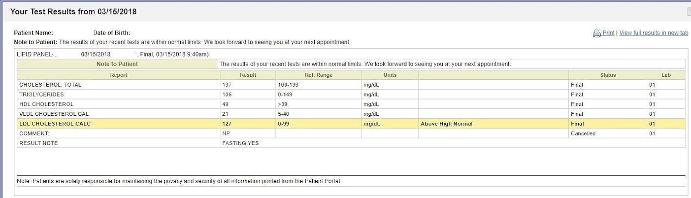Image resolution: width=691 pixels, height=198 pixels.
Task: Click the printer icon
Action: 597,33
